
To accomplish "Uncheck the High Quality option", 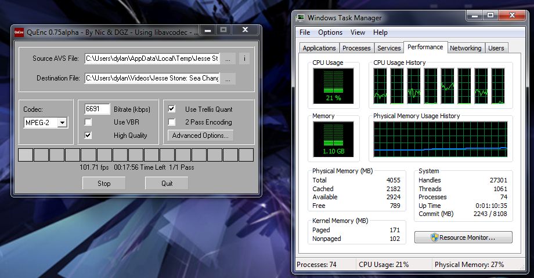I will [x=88, y=136].
